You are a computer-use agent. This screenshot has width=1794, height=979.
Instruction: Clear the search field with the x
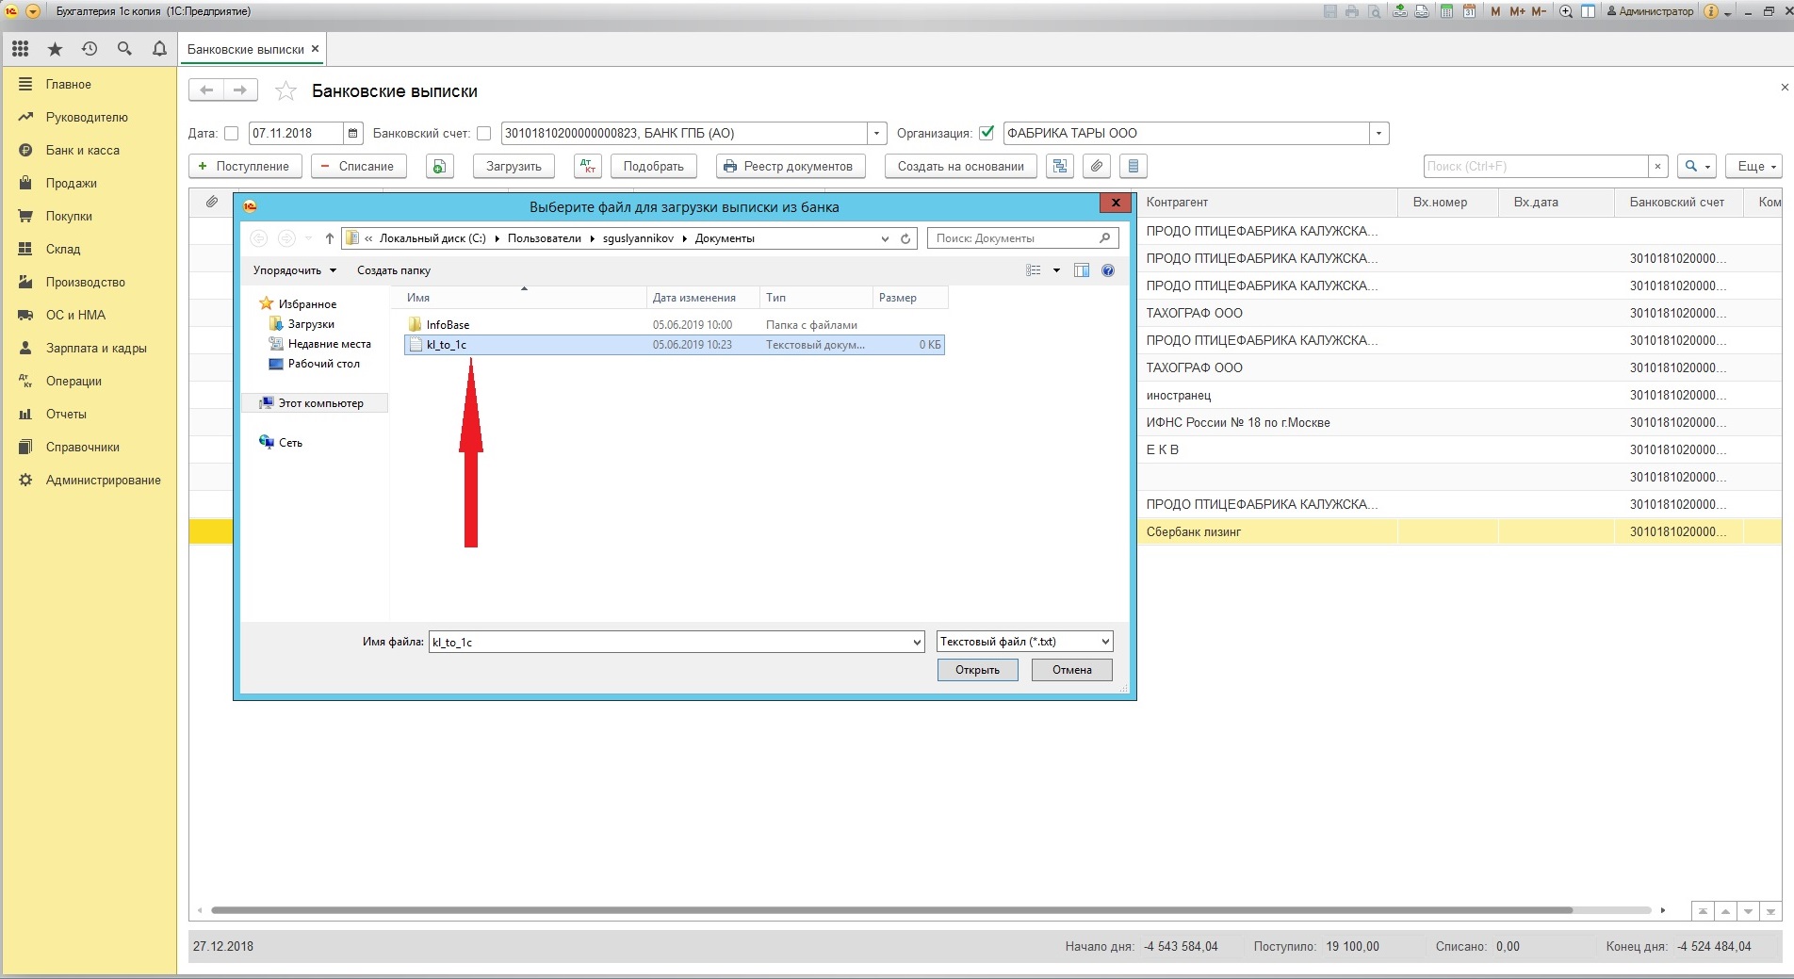(x=1658, y=167)
